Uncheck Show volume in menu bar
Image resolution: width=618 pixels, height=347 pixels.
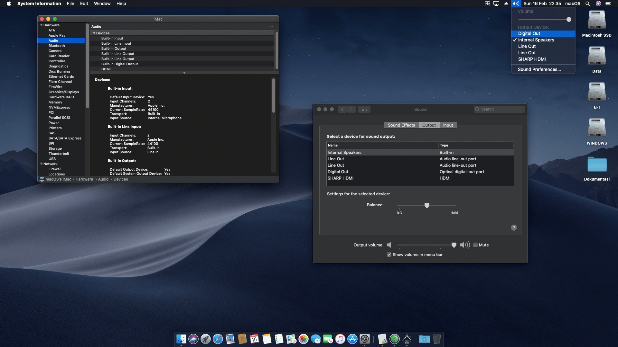point(389,254)
